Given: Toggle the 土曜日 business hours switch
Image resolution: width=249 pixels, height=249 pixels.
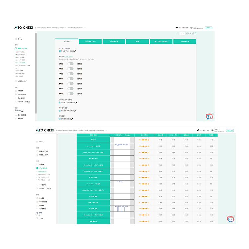Looking at the screenshot, I should (x=70, y=94).
